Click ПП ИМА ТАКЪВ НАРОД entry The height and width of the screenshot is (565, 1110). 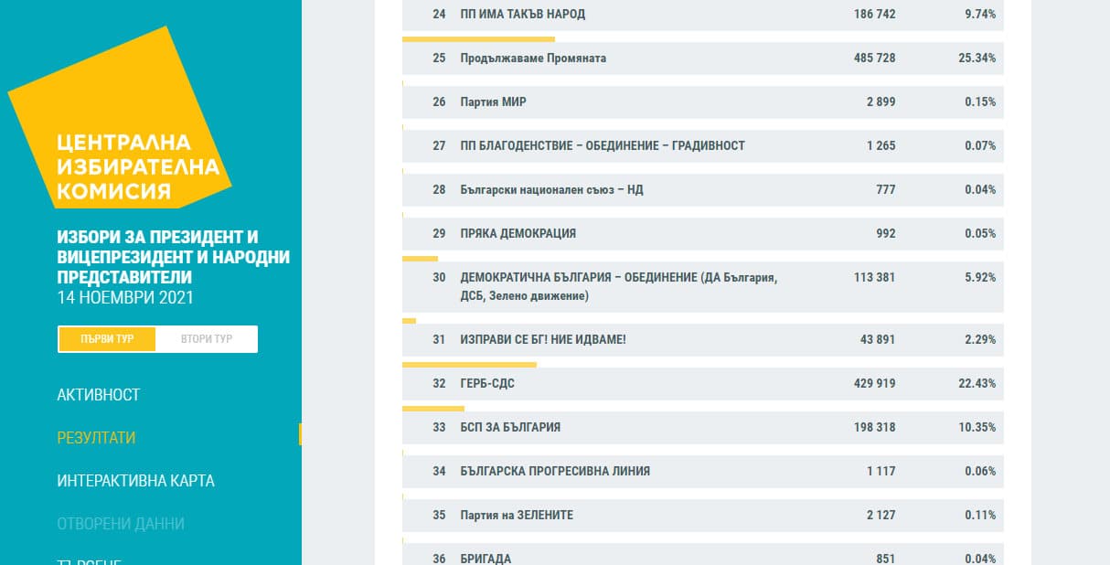pos(522,15)
